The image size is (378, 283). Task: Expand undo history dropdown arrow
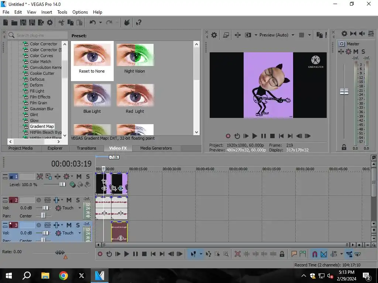coord(100,22)
